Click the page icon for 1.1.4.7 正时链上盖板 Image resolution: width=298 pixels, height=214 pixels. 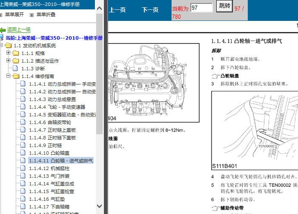[x=23, y=130]
